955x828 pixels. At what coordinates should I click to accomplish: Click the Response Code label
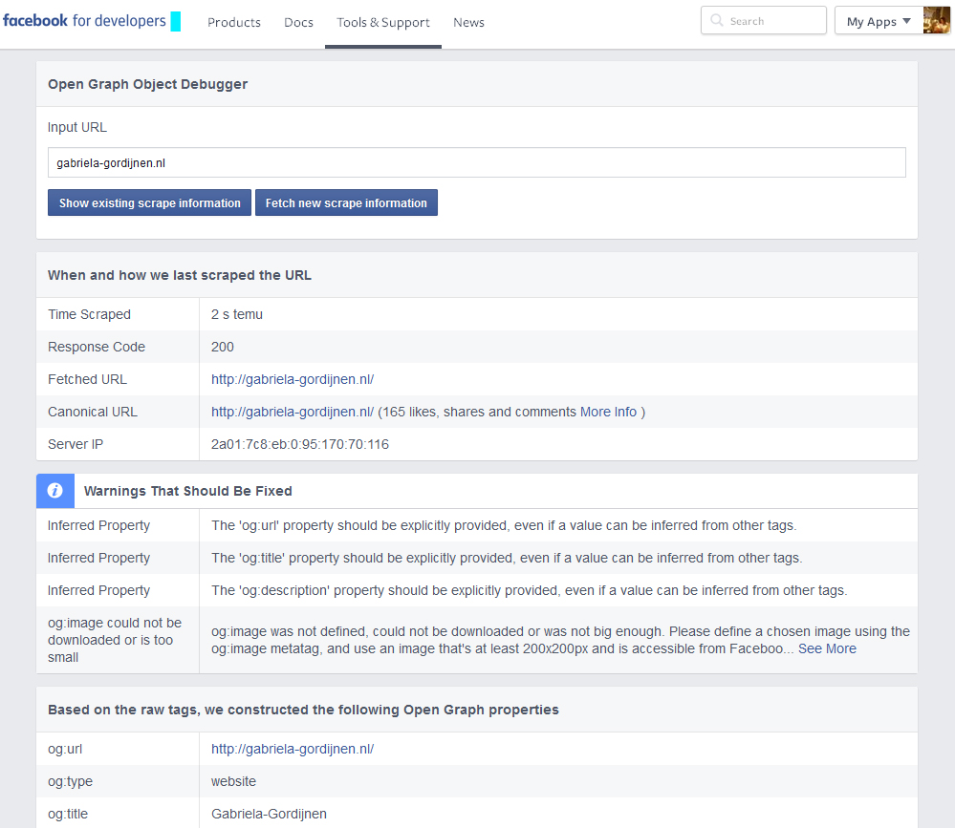point(97,347)
